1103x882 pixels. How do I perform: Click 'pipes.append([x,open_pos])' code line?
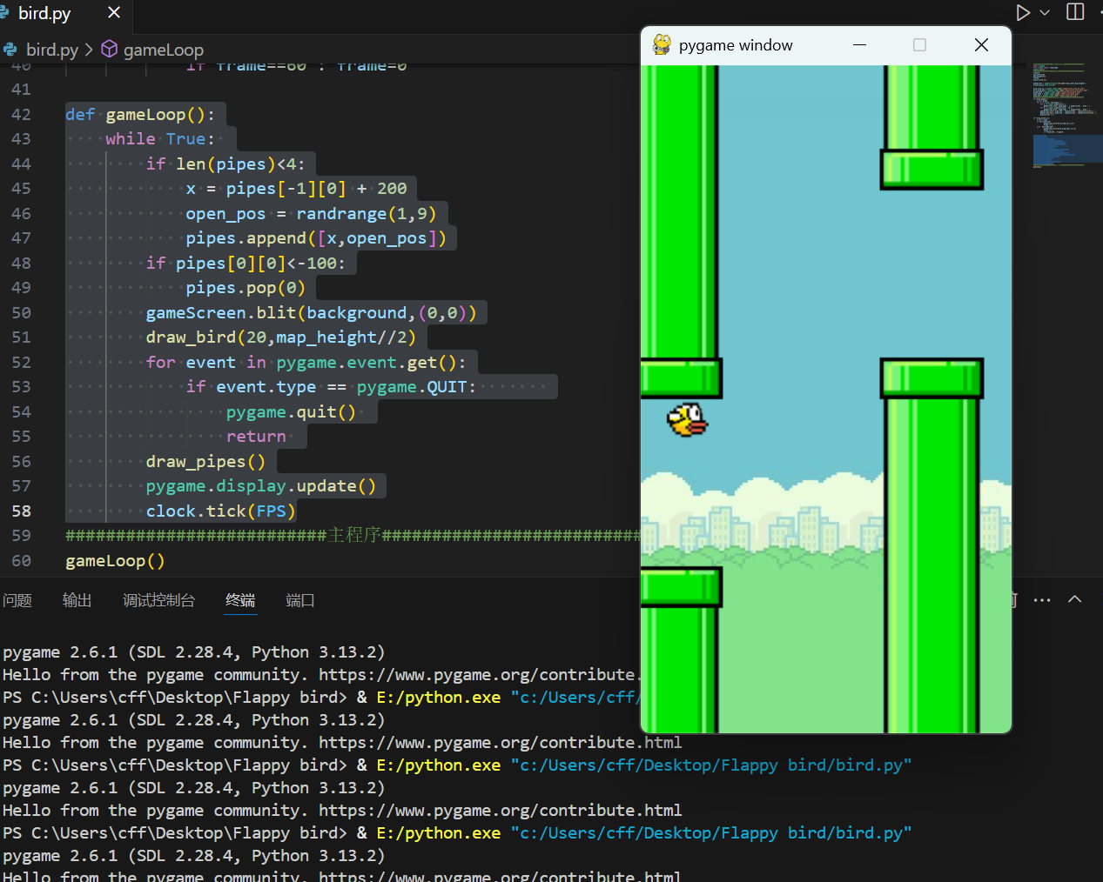[x=316, y=237]
